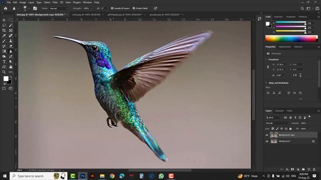
Task: Click the Home icon in options bar
Action: pos(6,8)
